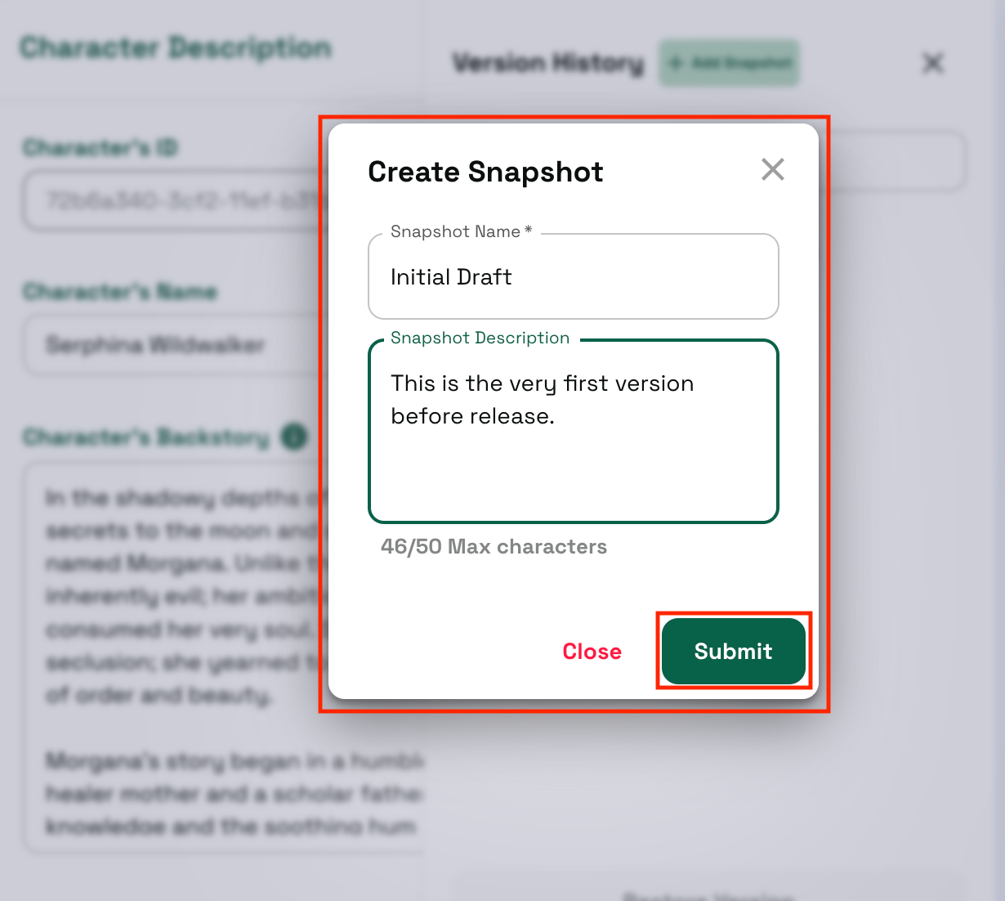Focus the Snapshot Name input field

tap(573, 277)
